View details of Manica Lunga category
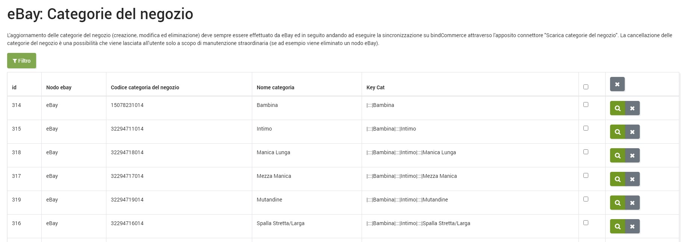 tap(617, 155)
